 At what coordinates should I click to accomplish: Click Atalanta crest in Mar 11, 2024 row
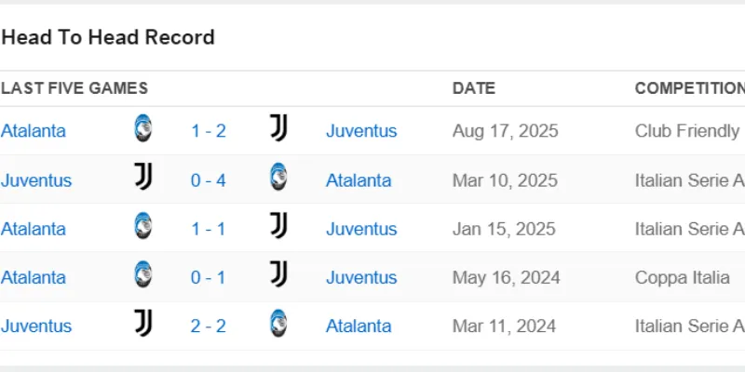coord(278,324)
